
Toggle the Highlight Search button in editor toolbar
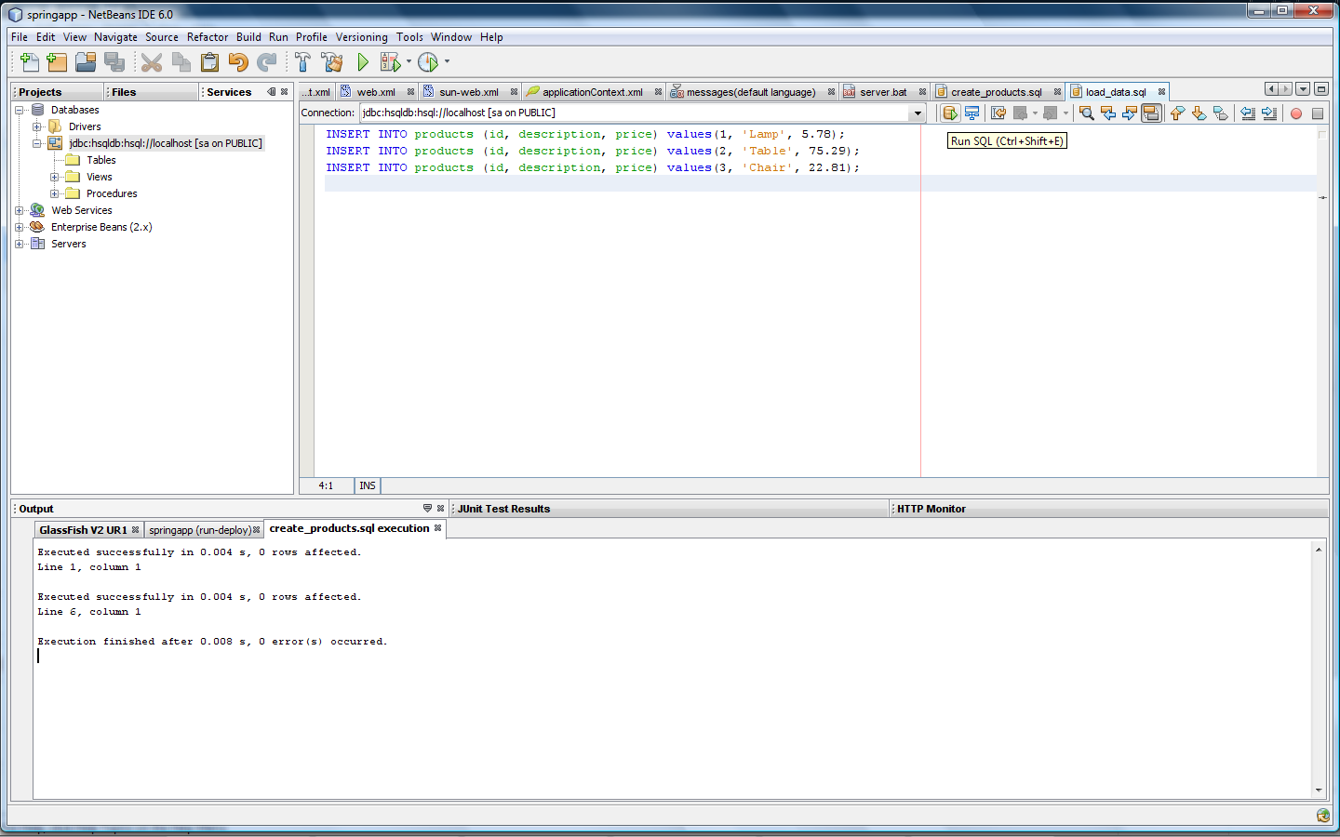(x=1151, y=113)
